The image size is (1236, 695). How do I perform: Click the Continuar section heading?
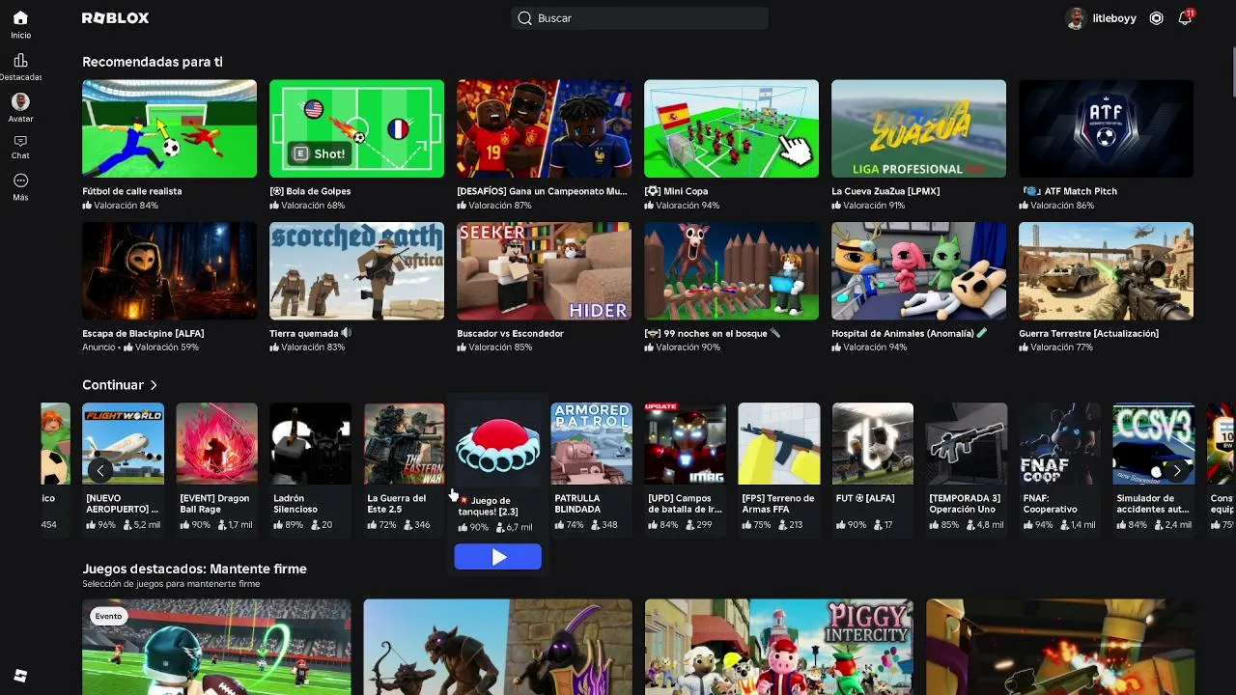pyautogui.click(x=113, y=385)
